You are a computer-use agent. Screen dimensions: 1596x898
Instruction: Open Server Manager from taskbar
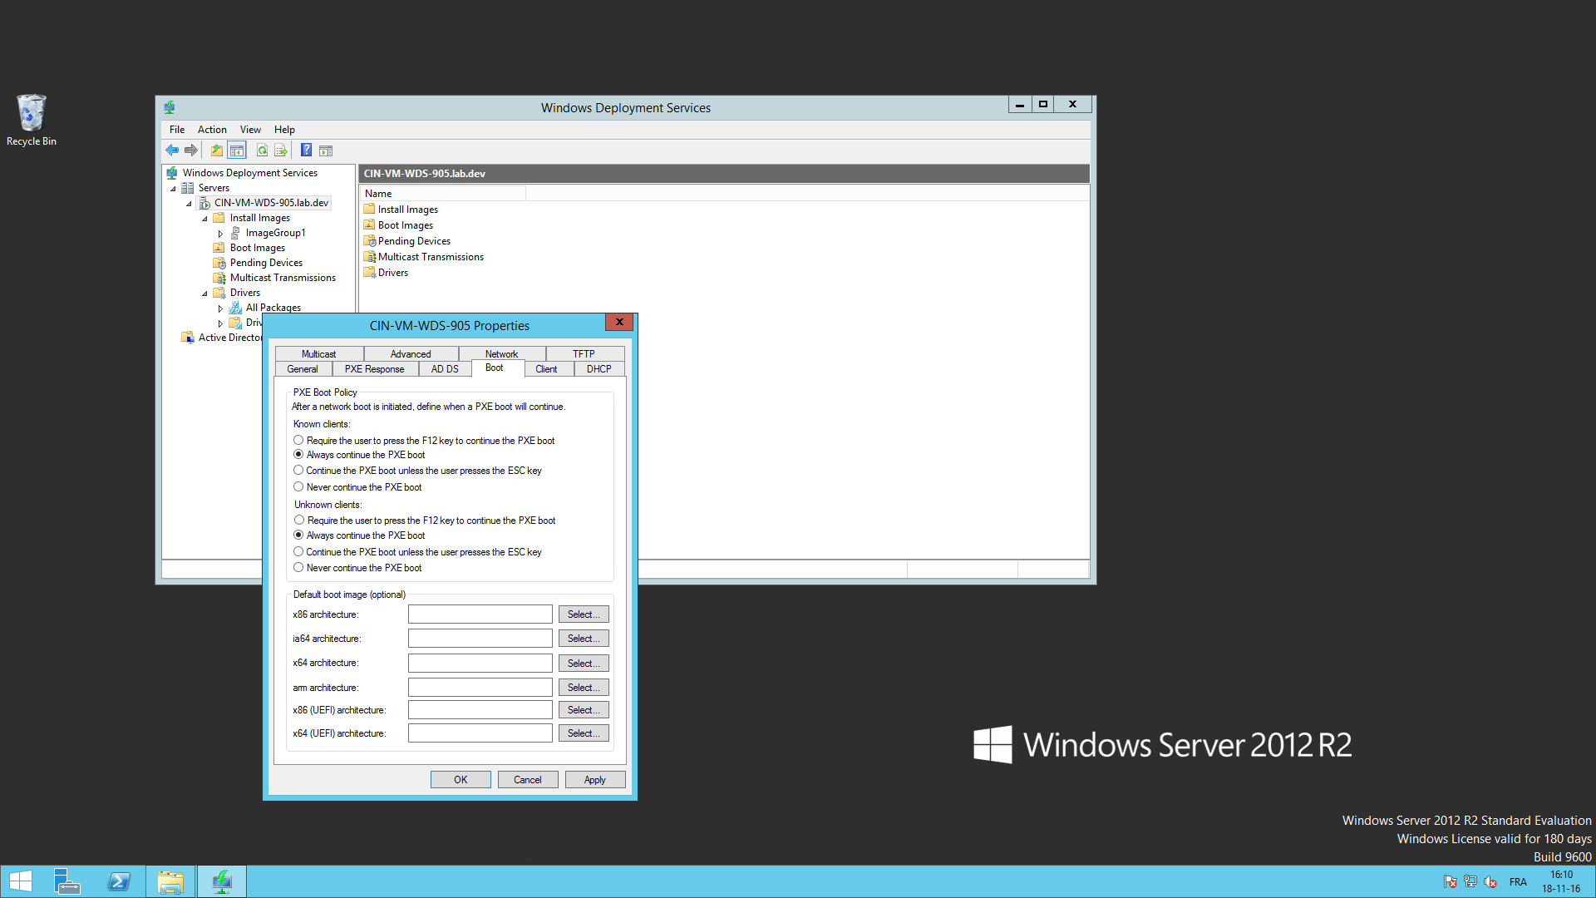(x=66, y=881)
